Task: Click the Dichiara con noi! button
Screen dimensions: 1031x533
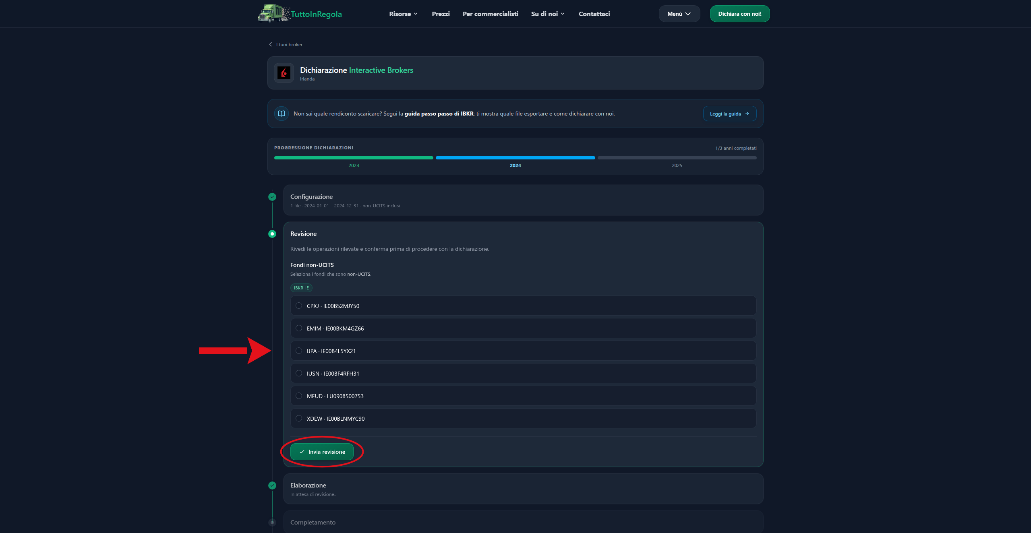Action: click(x=740, y=14)
